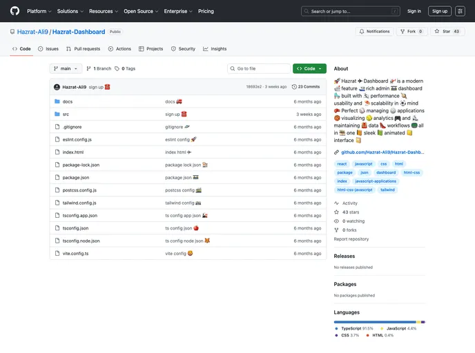
Task: Star the repository
Action: click(447, 32)
